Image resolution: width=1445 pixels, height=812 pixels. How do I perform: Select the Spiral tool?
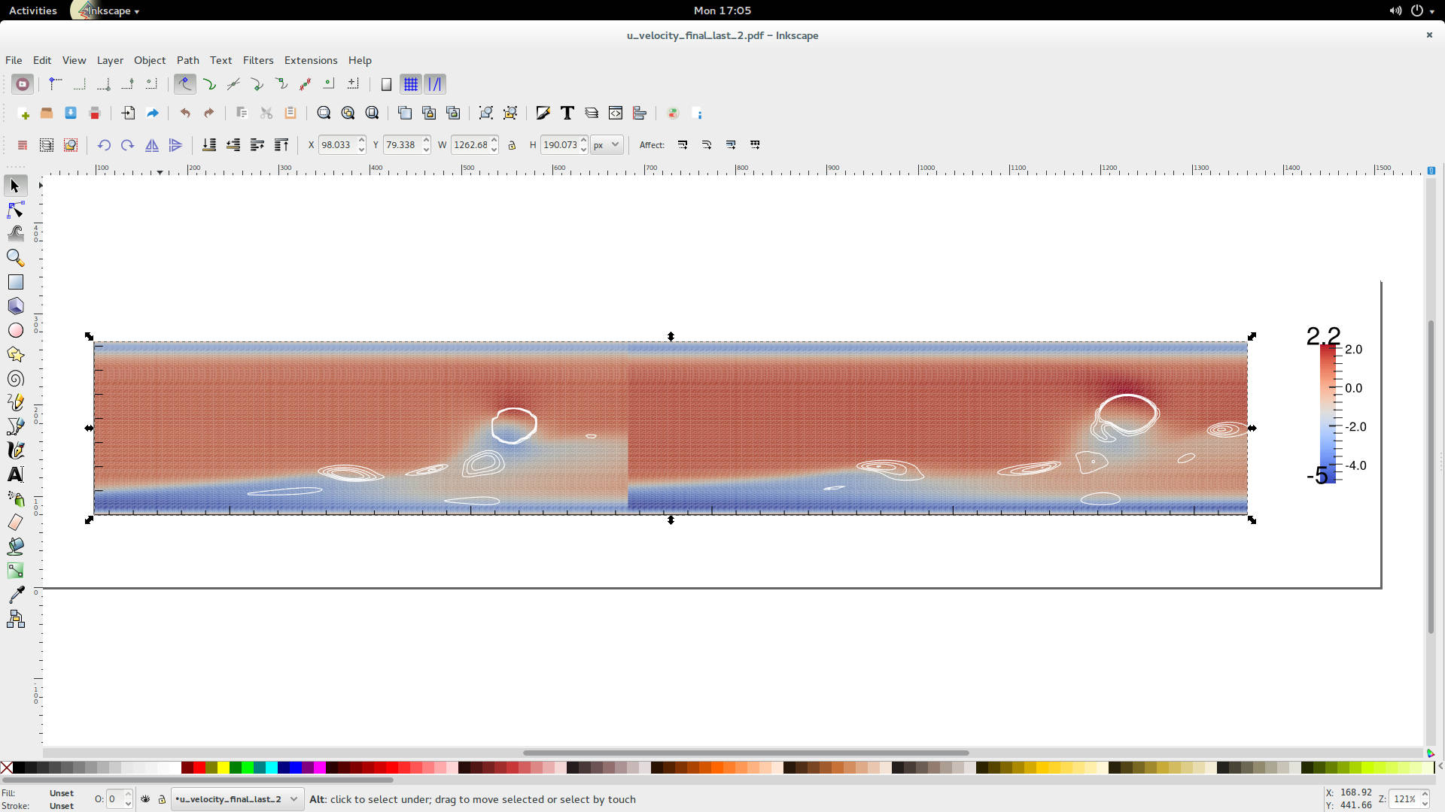tap(15, 378)
